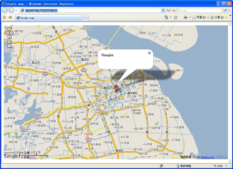The image size is (233, 169).
Task: Close the Shanghai info window
Action: pyautogui.click(x=149, y=53)
